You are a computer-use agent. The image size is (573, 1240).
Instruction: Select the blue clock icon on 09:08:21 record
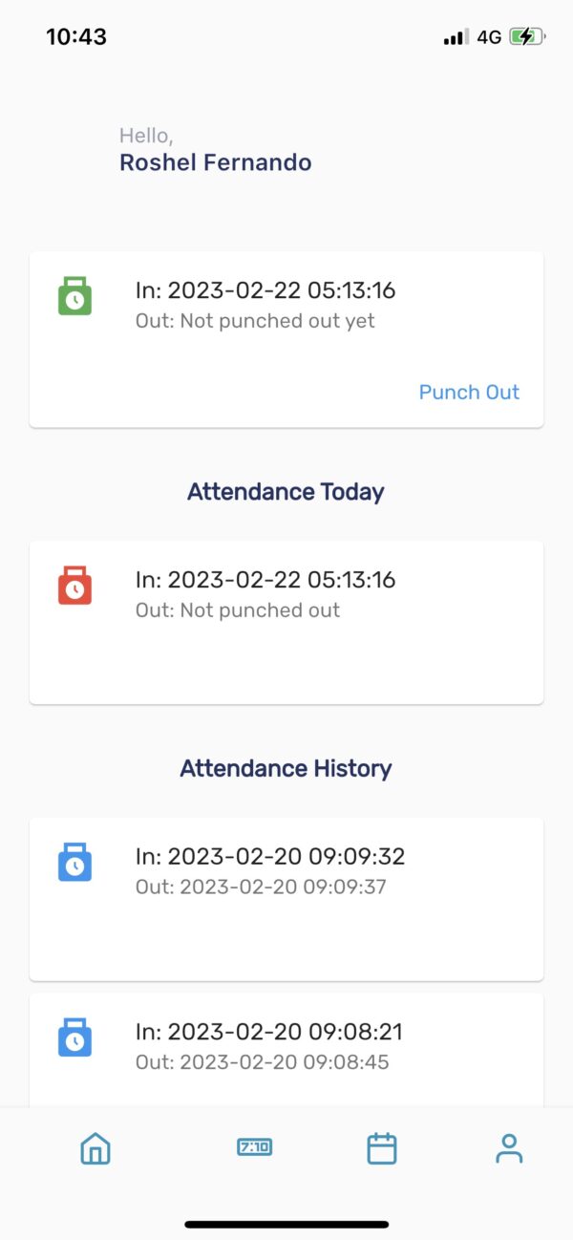tap(74, 1038)
